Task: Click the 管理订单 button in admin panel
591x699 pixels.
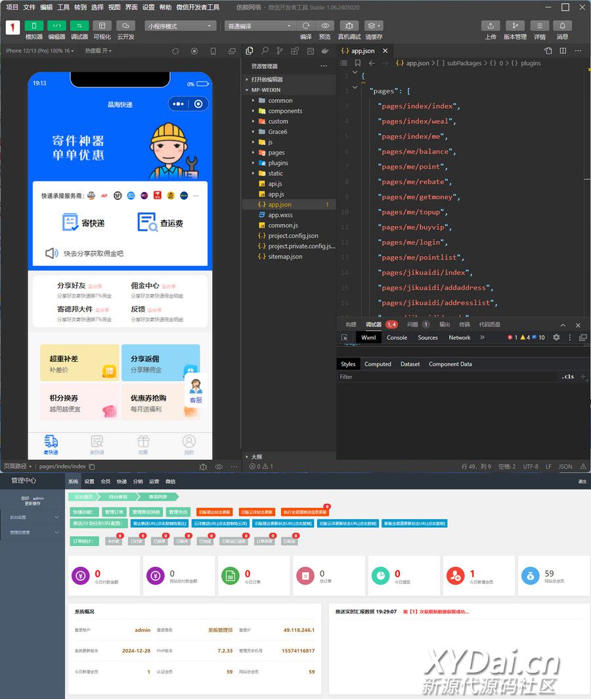Action: pos(114,512)
